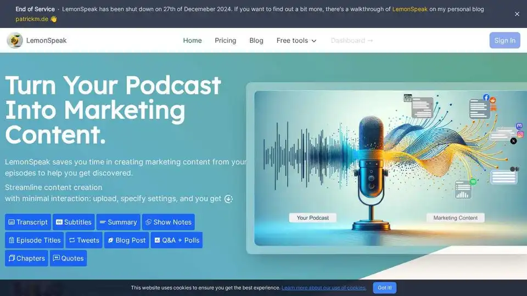The height and width of the screenshot is (296, 527).
Task: Expand the Free tools dropdown
Action: coord(296,41)
